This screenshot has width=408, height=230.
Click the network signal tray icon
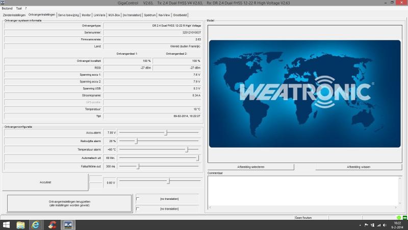[378, 225]
